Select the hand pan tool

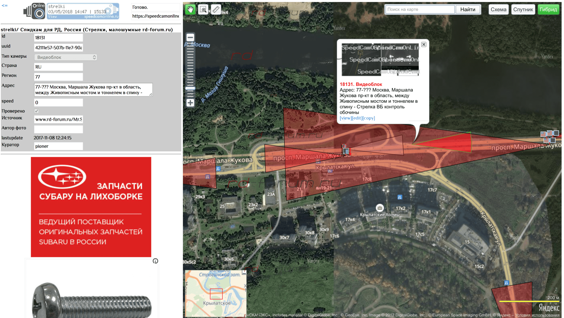190,10
